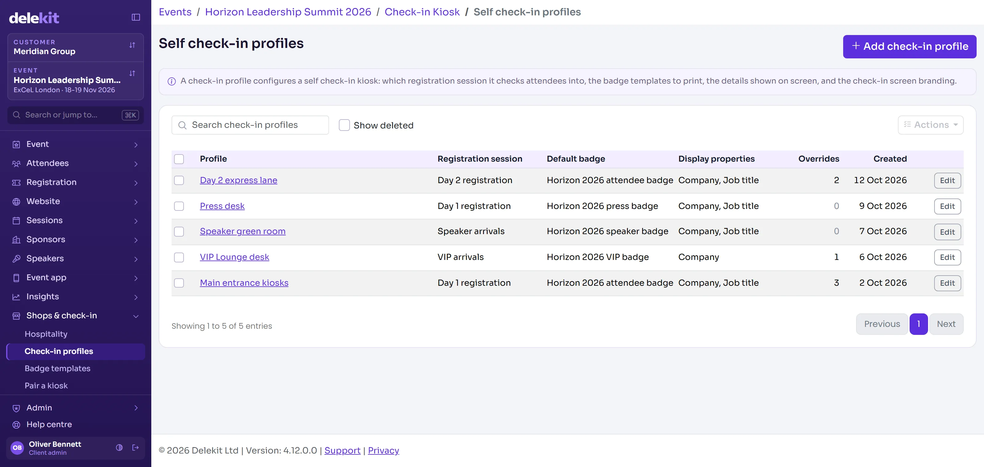Open the Actions dropdown

(930, 125)
